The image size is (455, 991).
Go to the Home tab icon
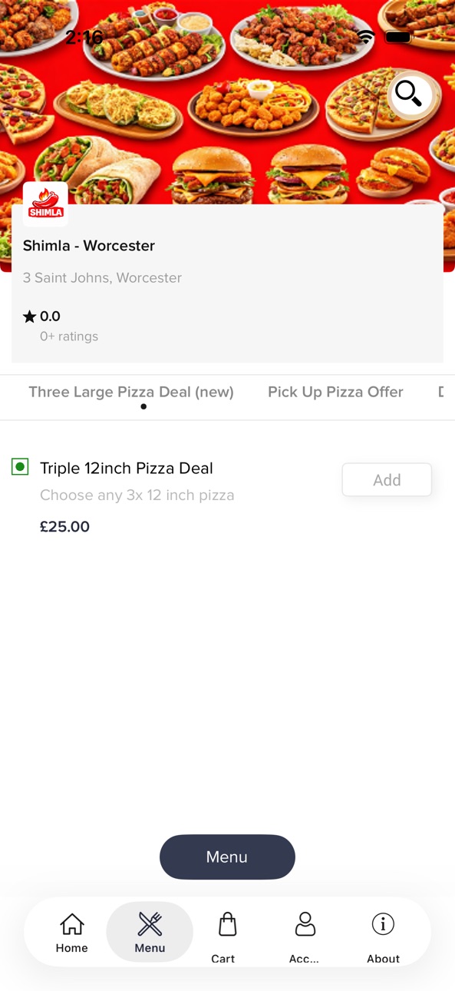click(72, 924)
